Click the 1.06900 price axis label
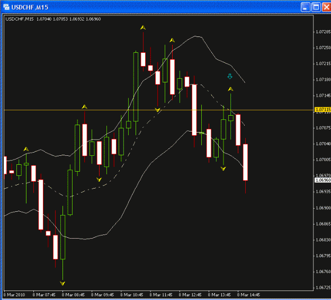The height and width of the screenshot is (300, 331). point(323,208)
